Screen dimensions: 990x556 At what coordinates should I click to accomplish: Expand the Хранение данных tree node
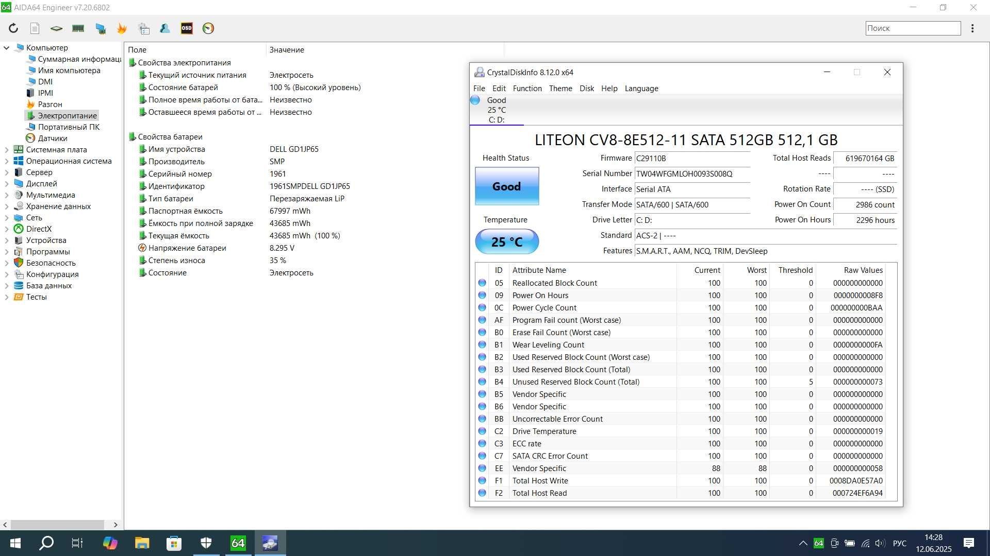point(6,206)
